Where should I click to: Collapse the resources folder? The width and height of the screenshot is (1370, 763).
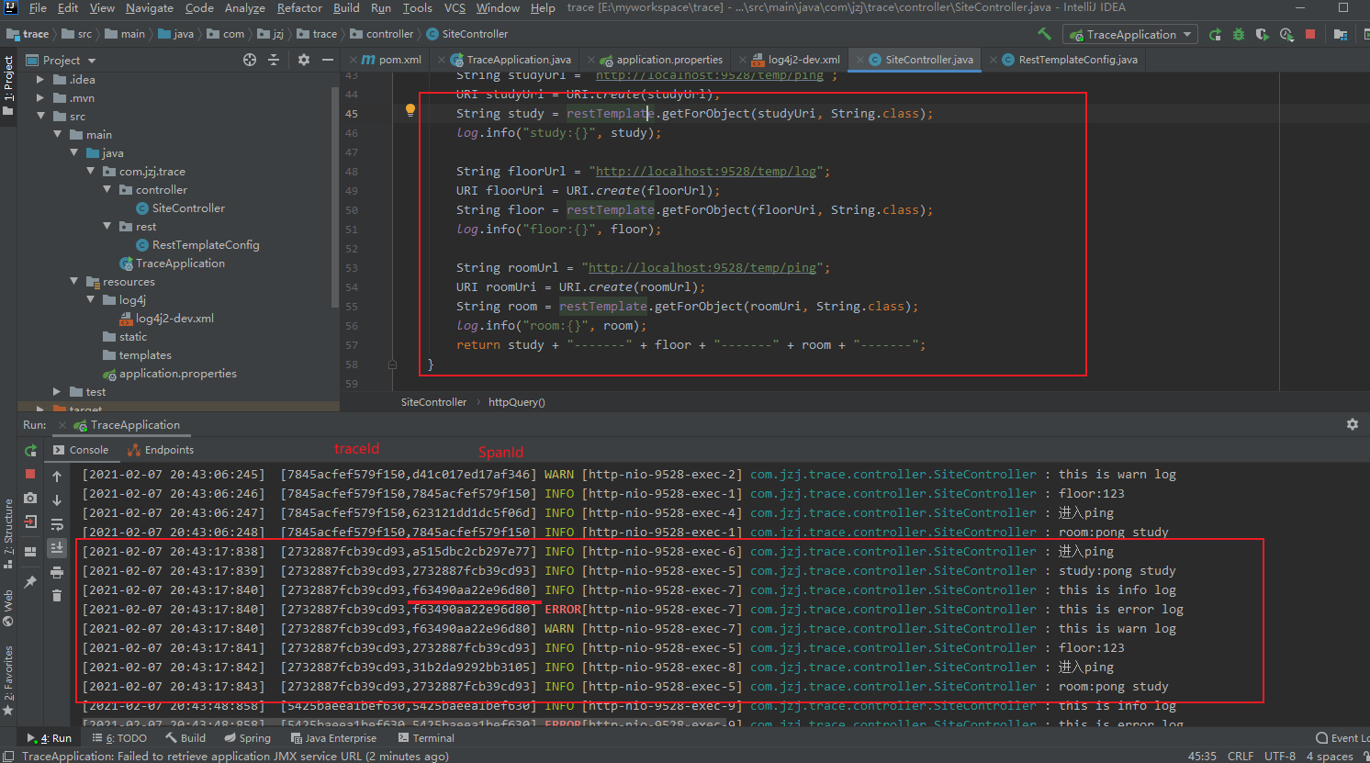coord(73,282)
